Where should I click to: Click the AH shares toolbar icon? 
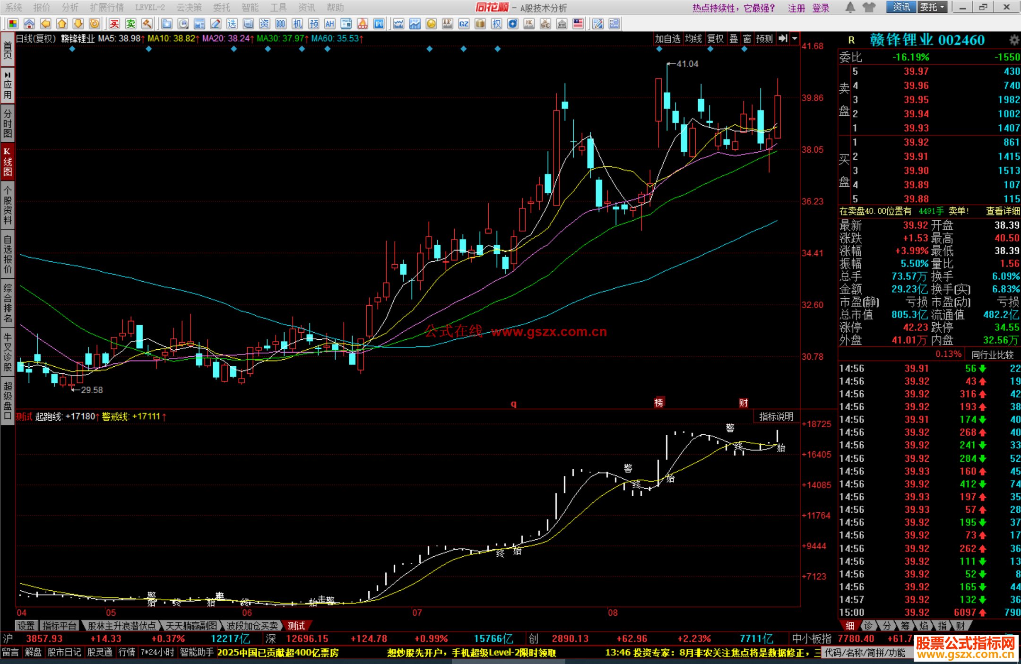tap(329, 24)
